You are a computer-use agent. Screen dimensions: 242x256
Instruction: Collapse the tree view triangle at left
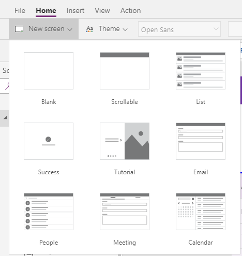point(5,117)
